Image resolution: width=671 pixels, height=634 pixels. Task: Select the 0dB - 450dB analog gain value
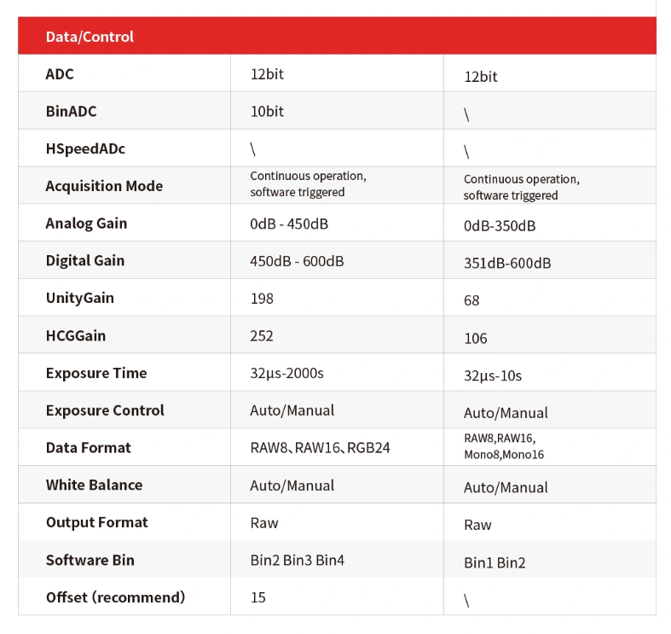coord(289,224)
